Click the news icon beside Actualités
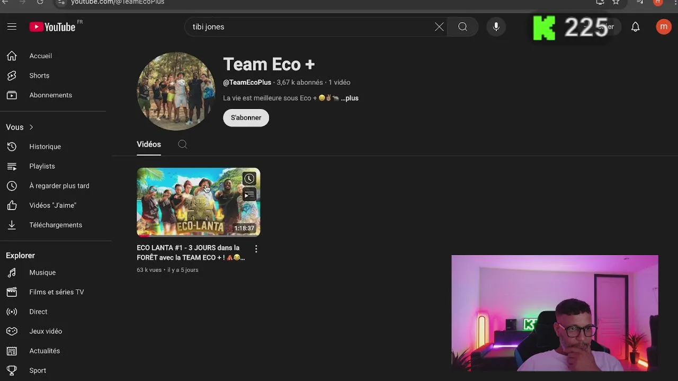Screen dimensions: 678x381 [12, 351]
